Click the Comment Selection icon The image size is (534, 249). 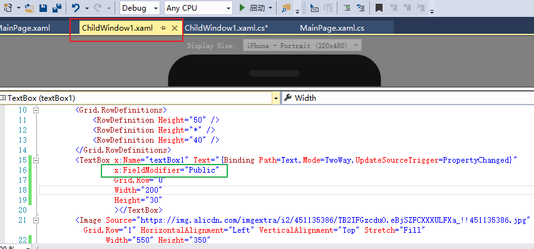click(347, 8)
